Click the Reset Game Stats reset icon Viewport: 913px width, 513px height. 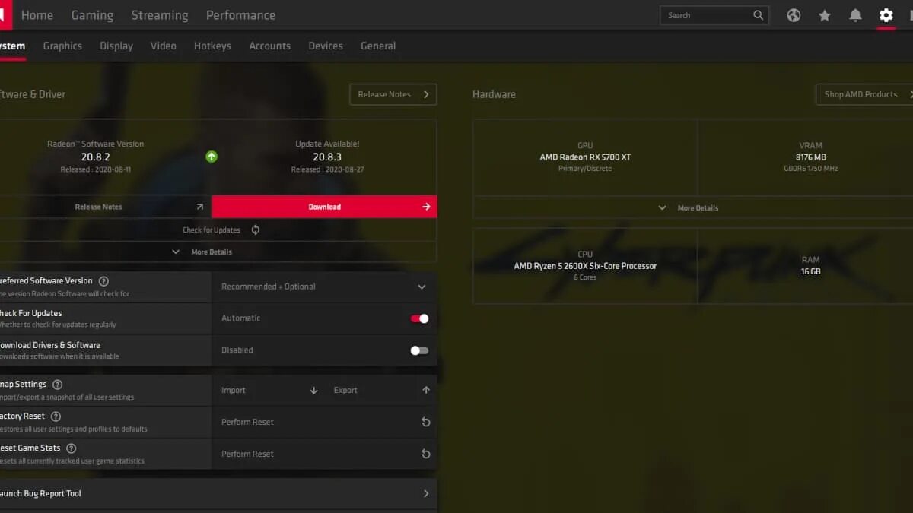tap(426, 454)
